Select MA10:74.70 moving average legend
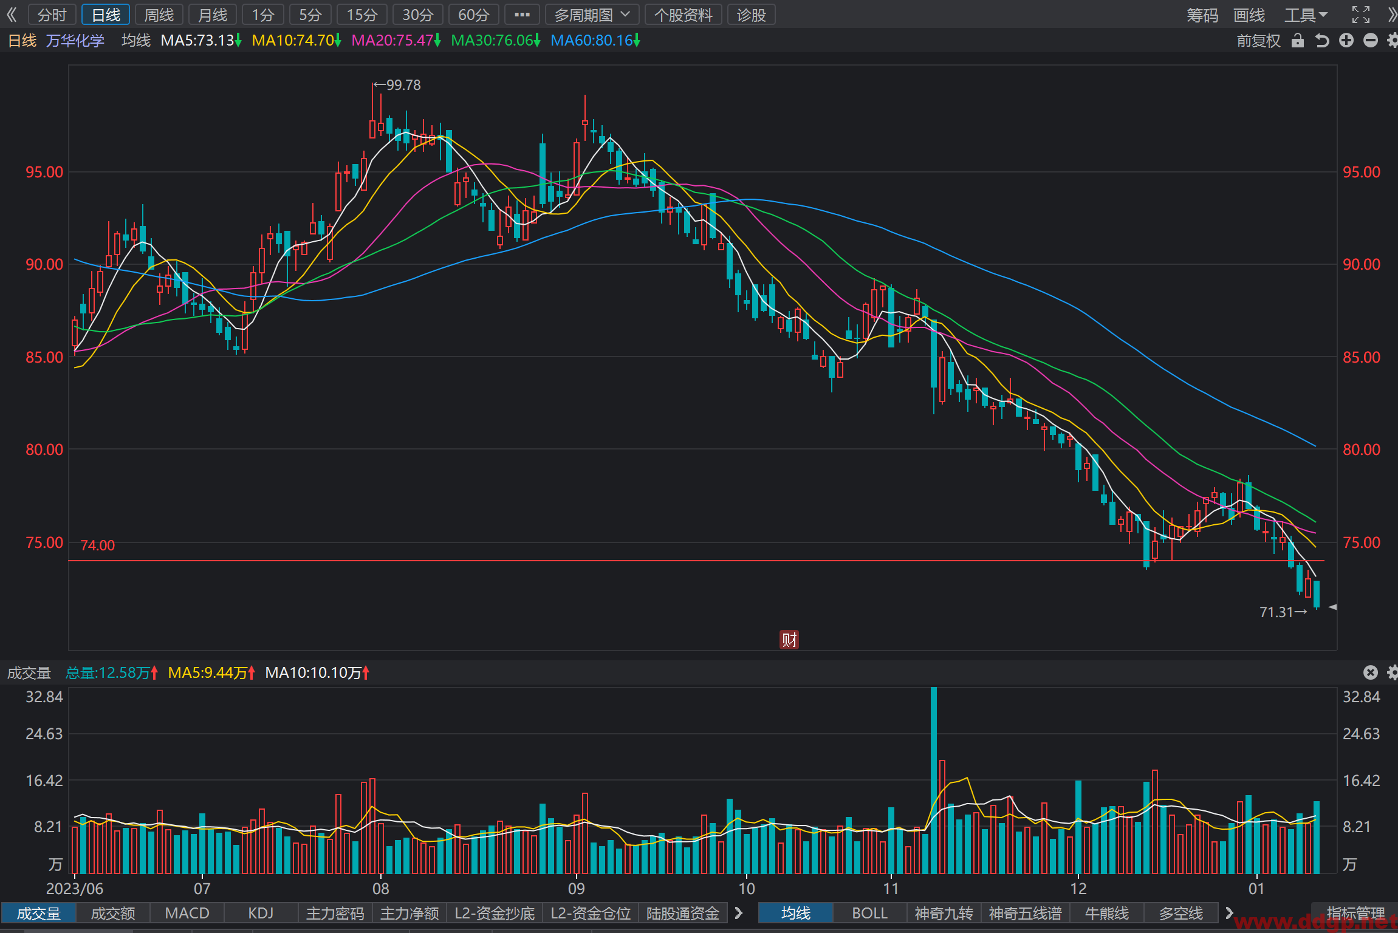1398x933 pixels. coord(296,41)
